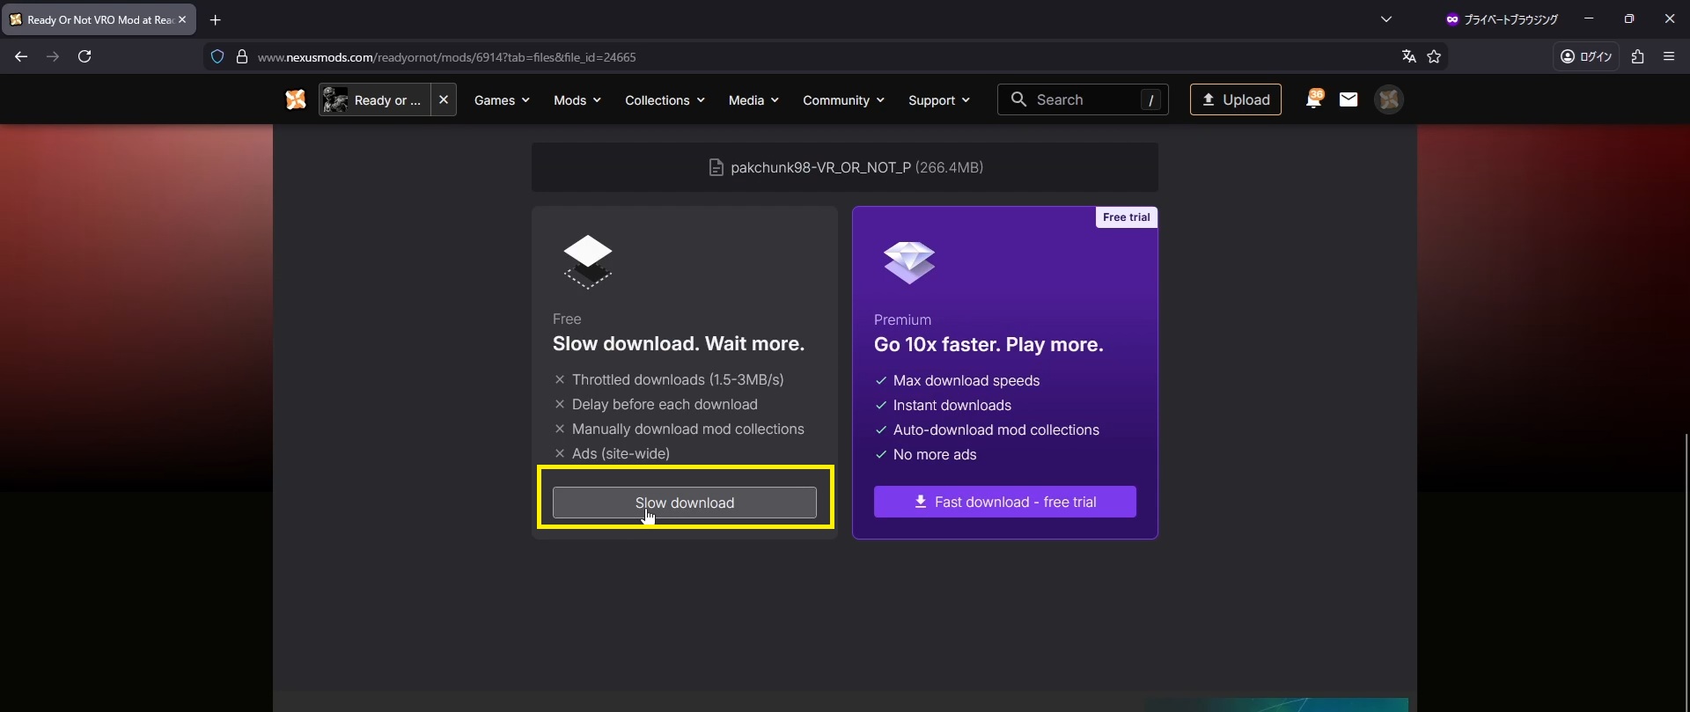Screen dimensions: 1690x712
Task: Remove the Ready or Not game filter
Action: pyautogui.click(x=444, y=99)
